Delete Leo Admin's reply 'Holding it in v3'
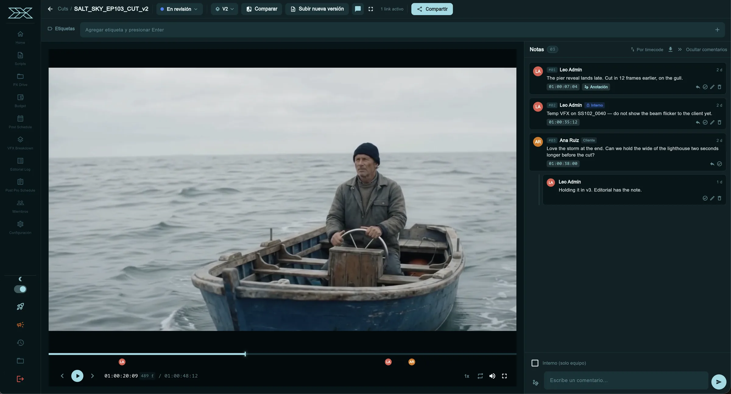 719,198
